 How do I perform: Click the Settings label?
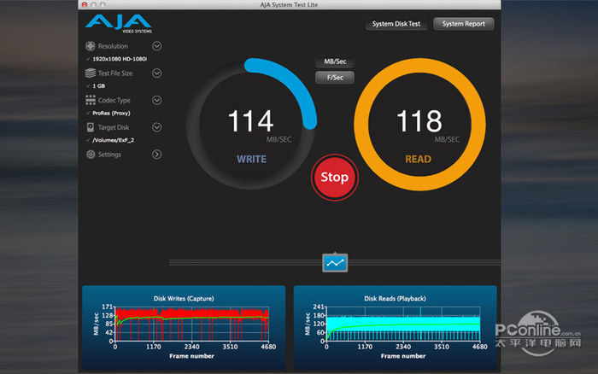pyautogui.click(x=109, y=155)
